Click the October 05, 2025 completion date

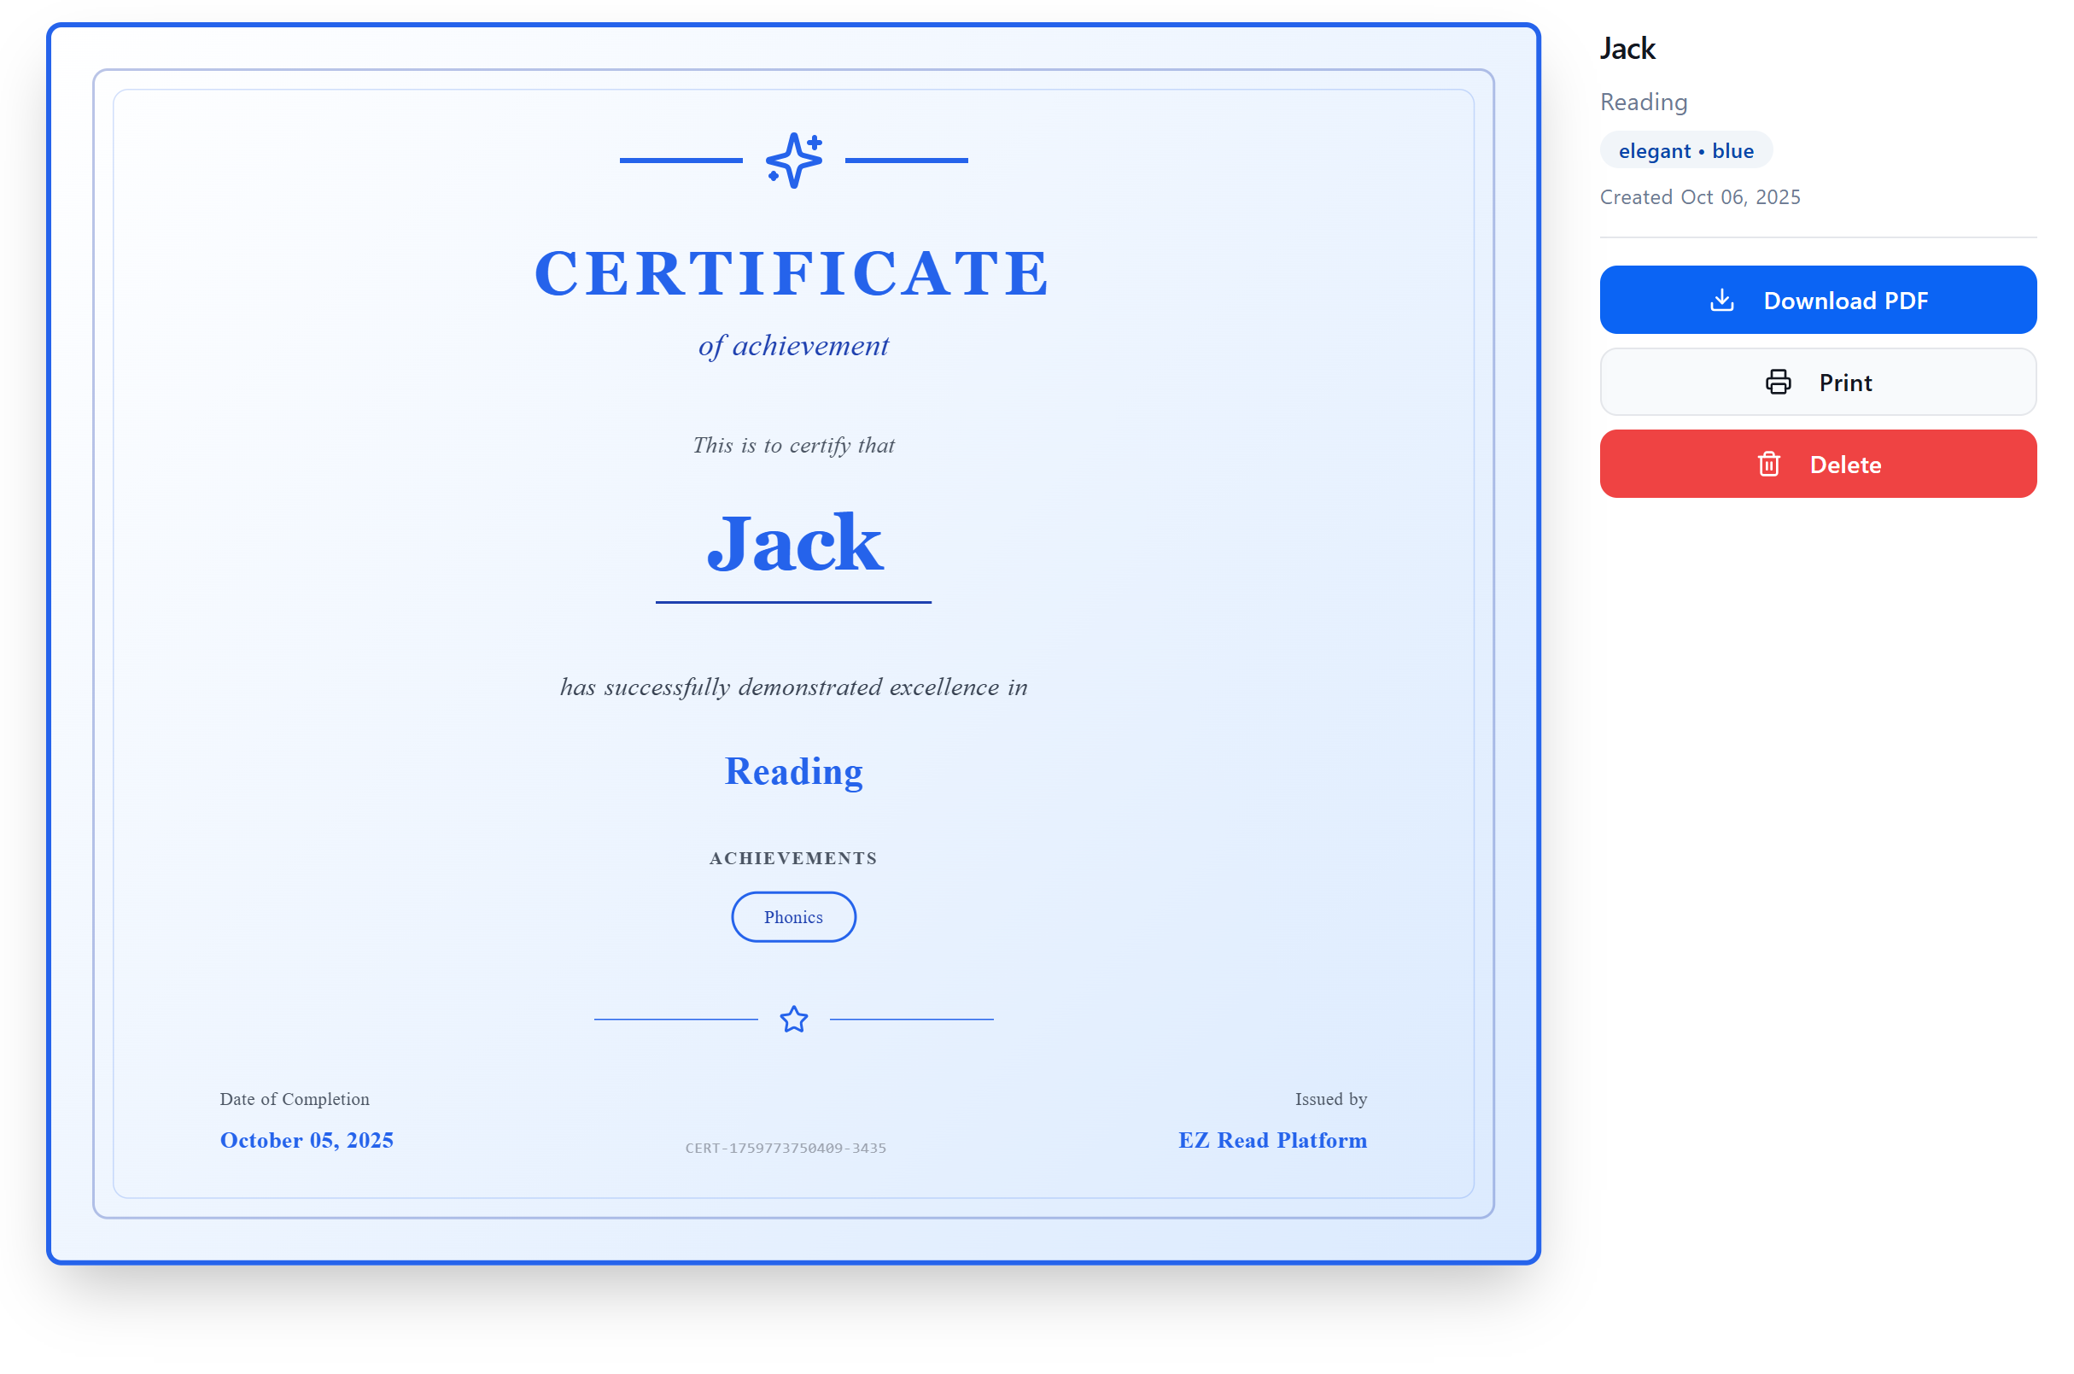coord(307,1140)
